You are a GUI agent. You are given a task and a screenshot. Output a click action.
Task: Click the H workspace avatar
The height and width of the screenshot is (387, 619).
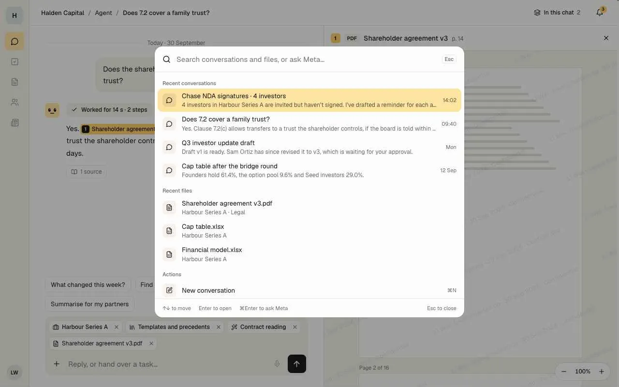(15, 15)
